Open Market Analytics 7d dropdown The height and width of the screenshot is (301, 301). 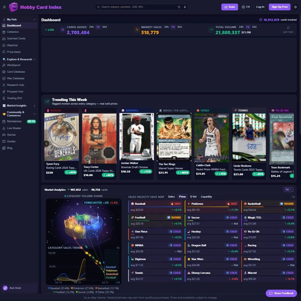[288, 190]
